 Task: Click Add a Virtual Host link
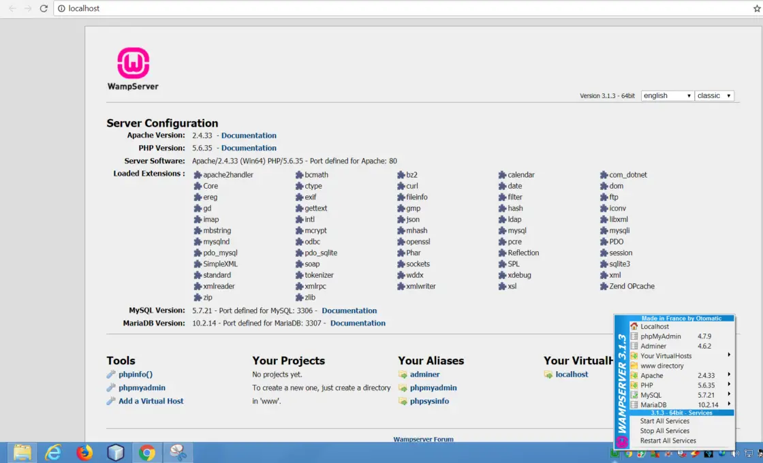[151, 401]
